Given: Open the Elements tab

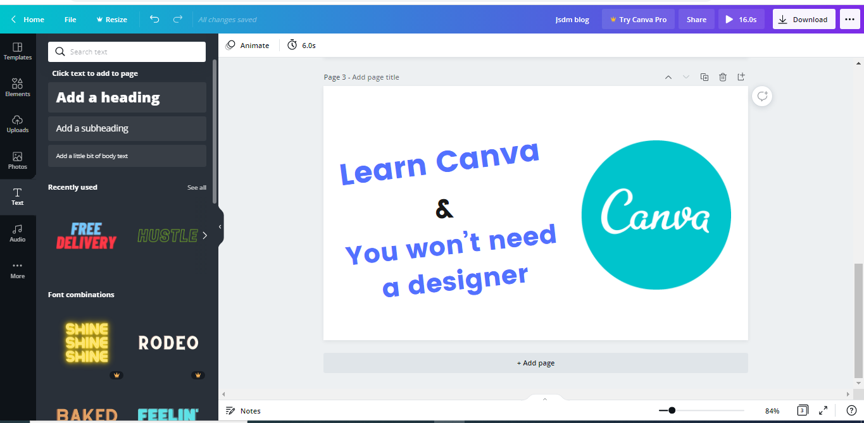Looking at the screenshot, I should pyautogui.click(x=18, y=88).
